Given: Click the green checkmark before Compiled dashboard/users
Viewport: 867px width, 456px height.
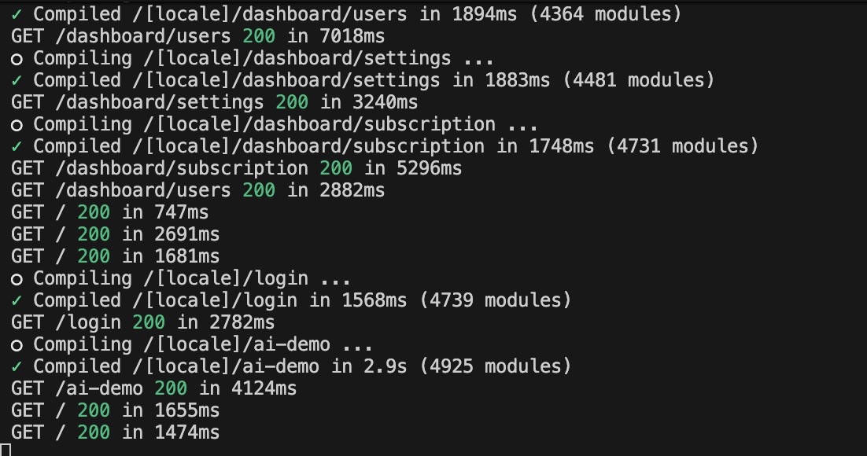Looking at the screenshot, I should [x=17, y=14].
